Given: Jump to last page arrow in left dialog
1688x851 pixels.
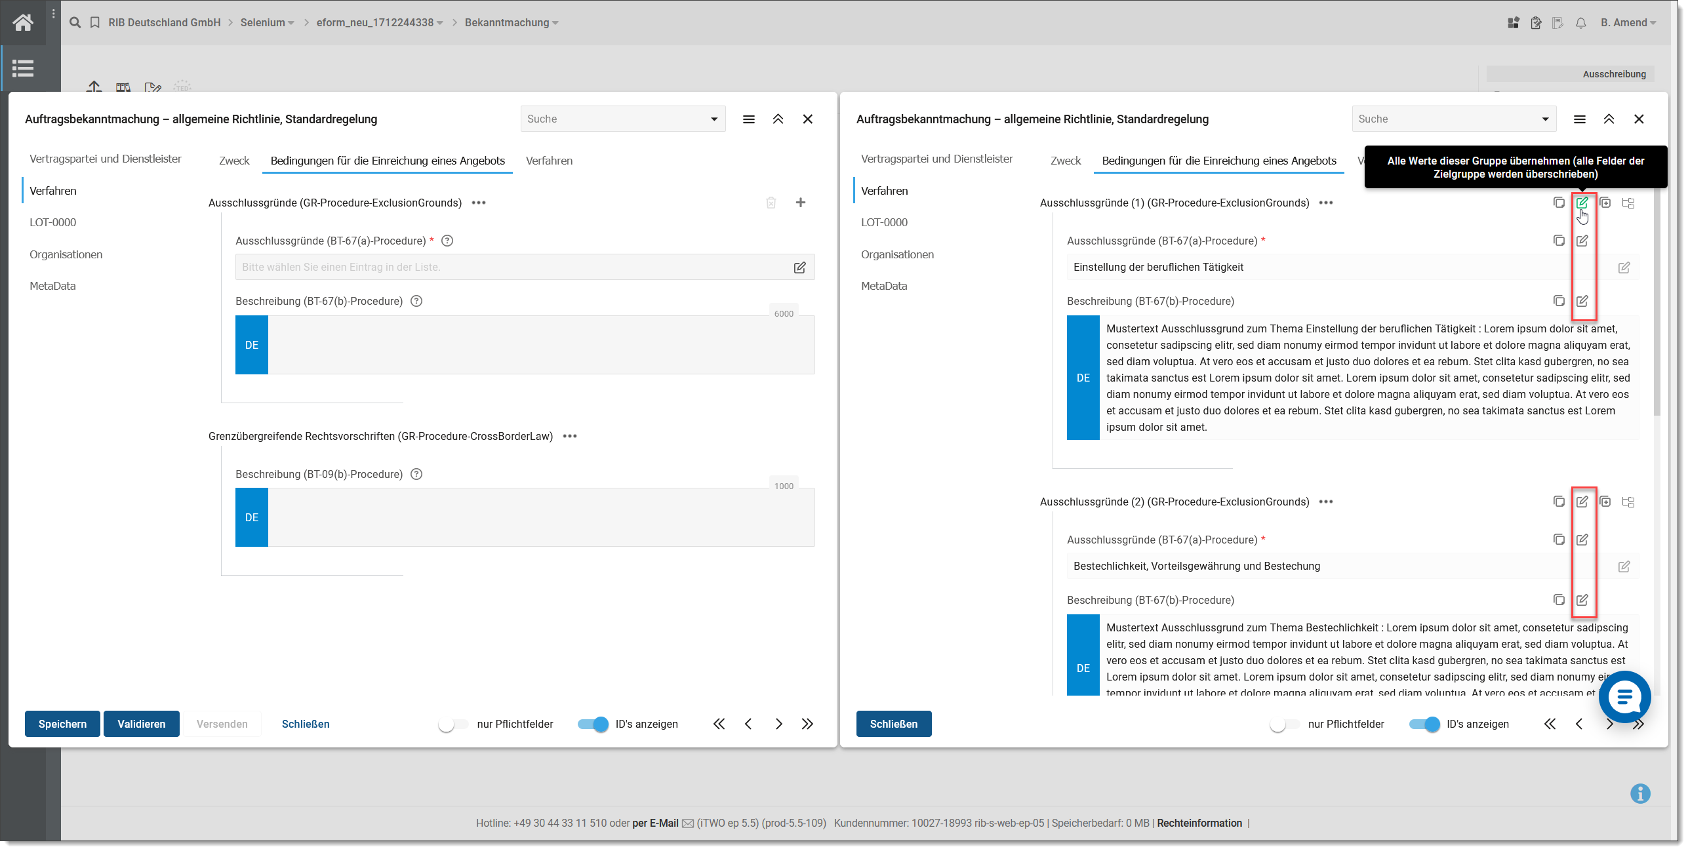Looking at the screenshot, I should click(x=807, y=724).
